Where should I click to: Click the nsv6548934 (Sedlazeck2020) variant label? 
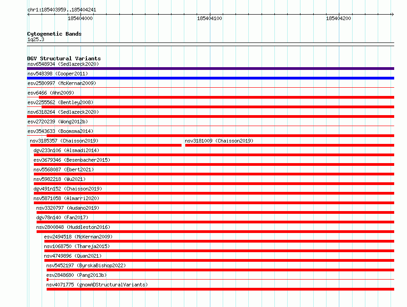[x=63, y=64]
